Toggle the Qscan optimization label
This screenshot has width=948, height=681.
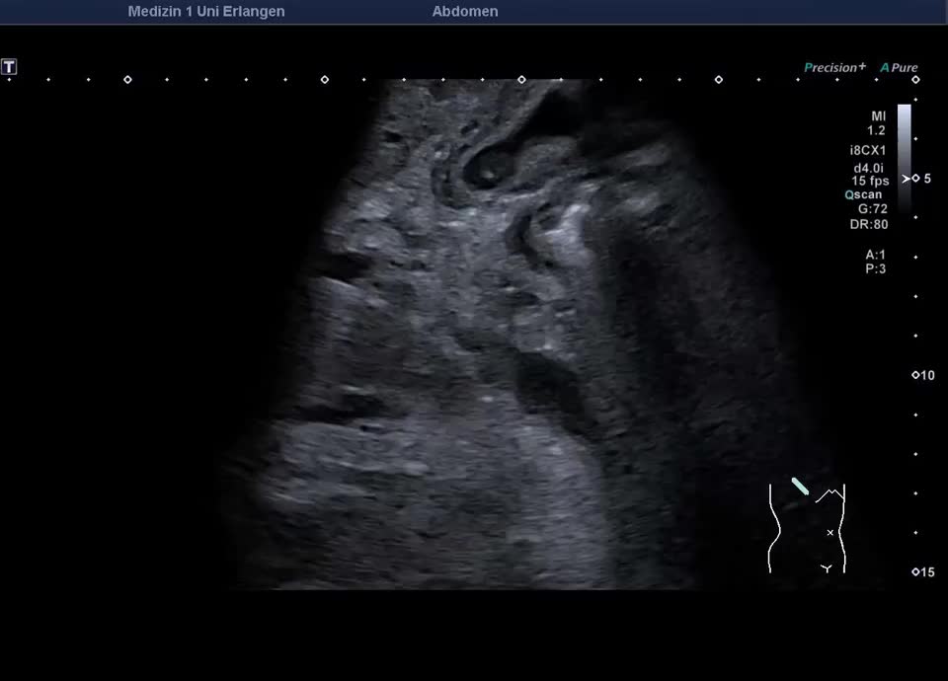[x=863, y=194]
